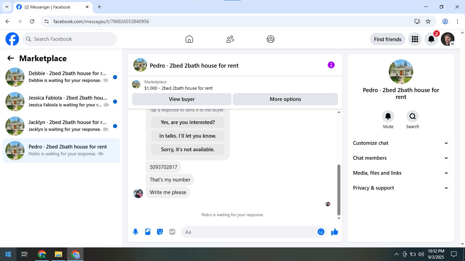The image size is (465, 261).
Task: Open Chrome profile icon
Action: [445, 21]
